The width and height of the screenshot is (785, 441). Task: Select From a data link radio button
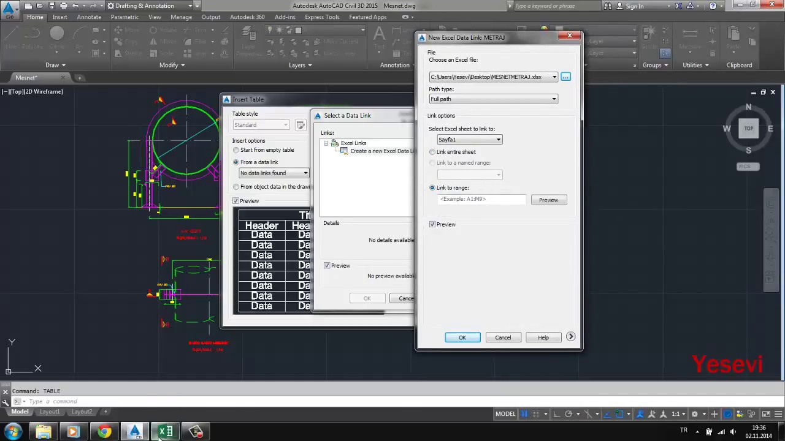click(236, 162)
